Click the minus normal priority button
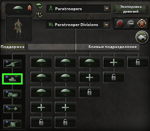Screen dimensions: 150x131 [131, 24]
